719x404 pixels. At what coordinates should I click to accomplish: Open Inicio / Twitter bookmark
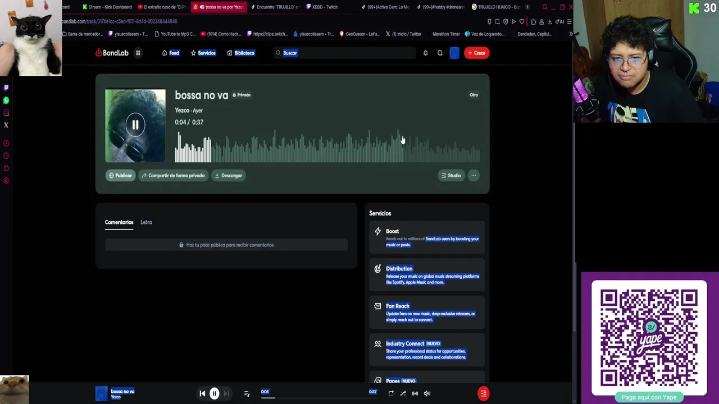(403, 34)
